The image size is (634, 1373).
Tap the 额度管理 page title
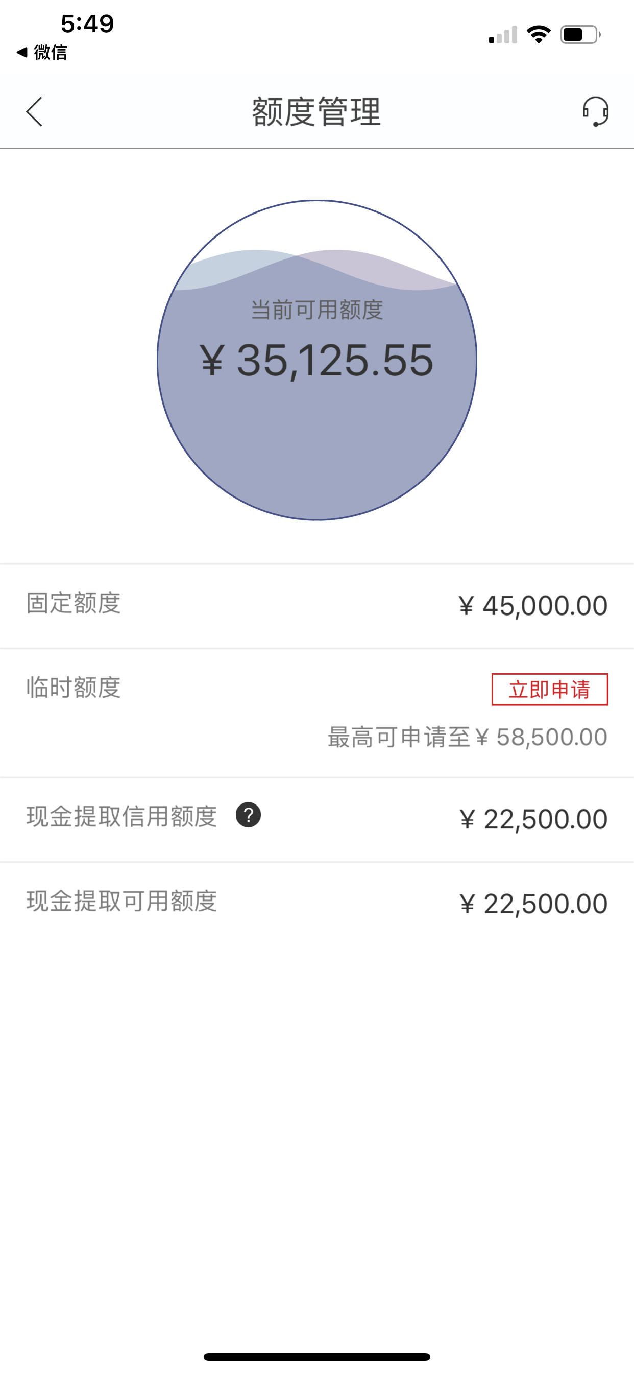(x=316, y=112)
